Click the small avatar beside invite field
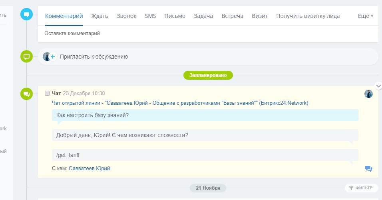Image resolution: width=382 pixels, height=200 pixels. 46,57
